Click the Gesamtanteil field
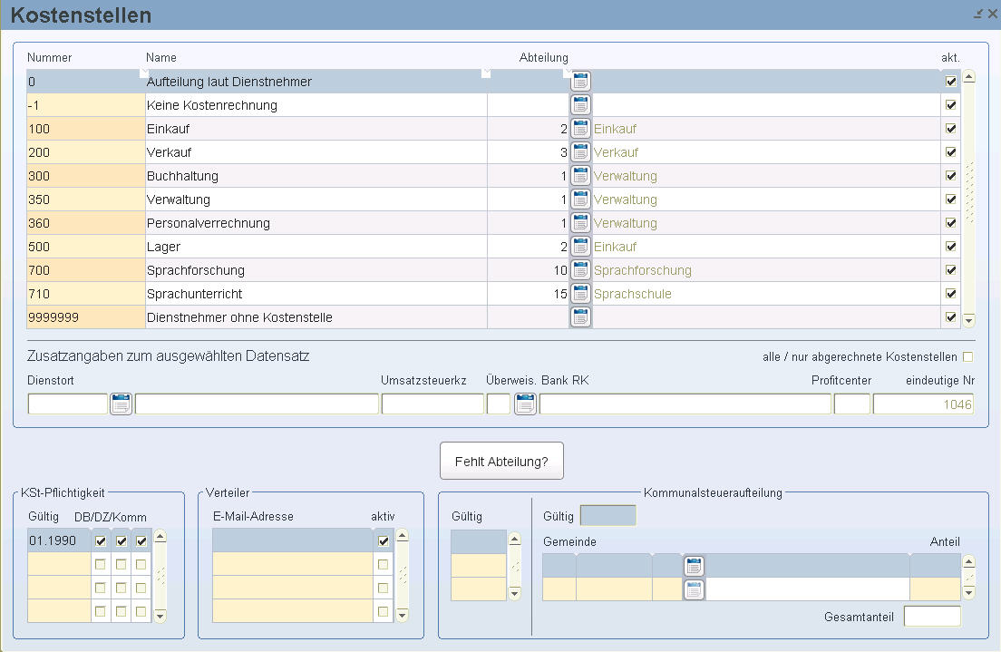1001x652 pixels. (x=932, y=617)
